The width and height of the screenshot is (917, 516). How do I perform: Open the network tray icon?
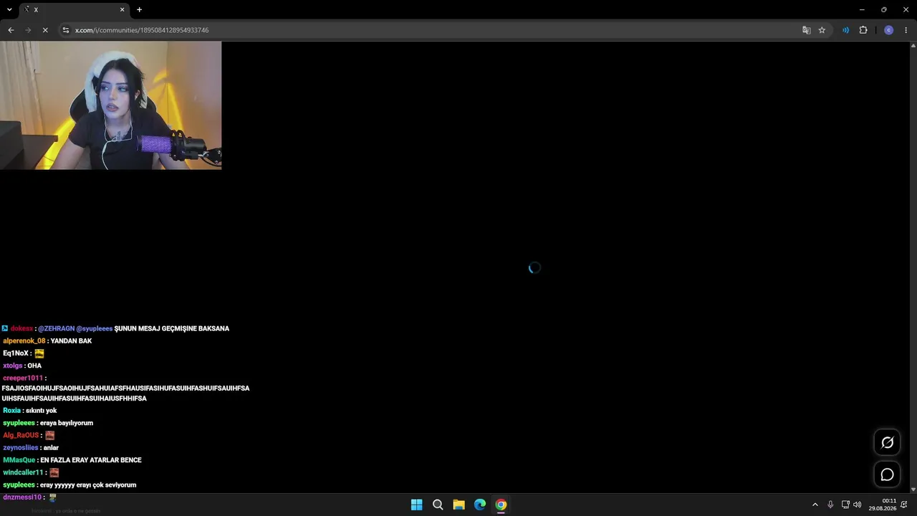coord(845,505)
